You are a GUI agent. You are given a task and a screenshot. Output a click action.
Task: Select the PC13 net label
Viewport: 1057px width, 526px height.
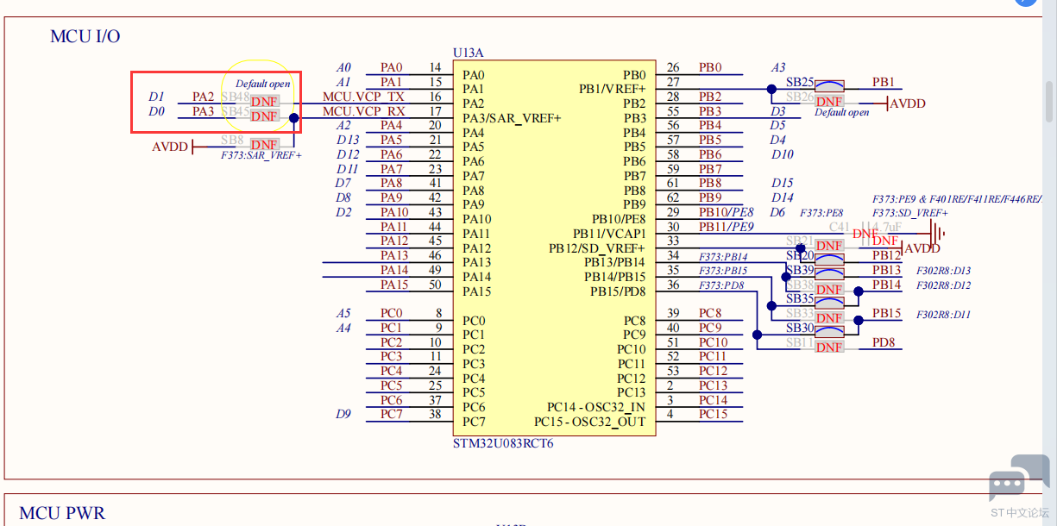coord(713,385)
